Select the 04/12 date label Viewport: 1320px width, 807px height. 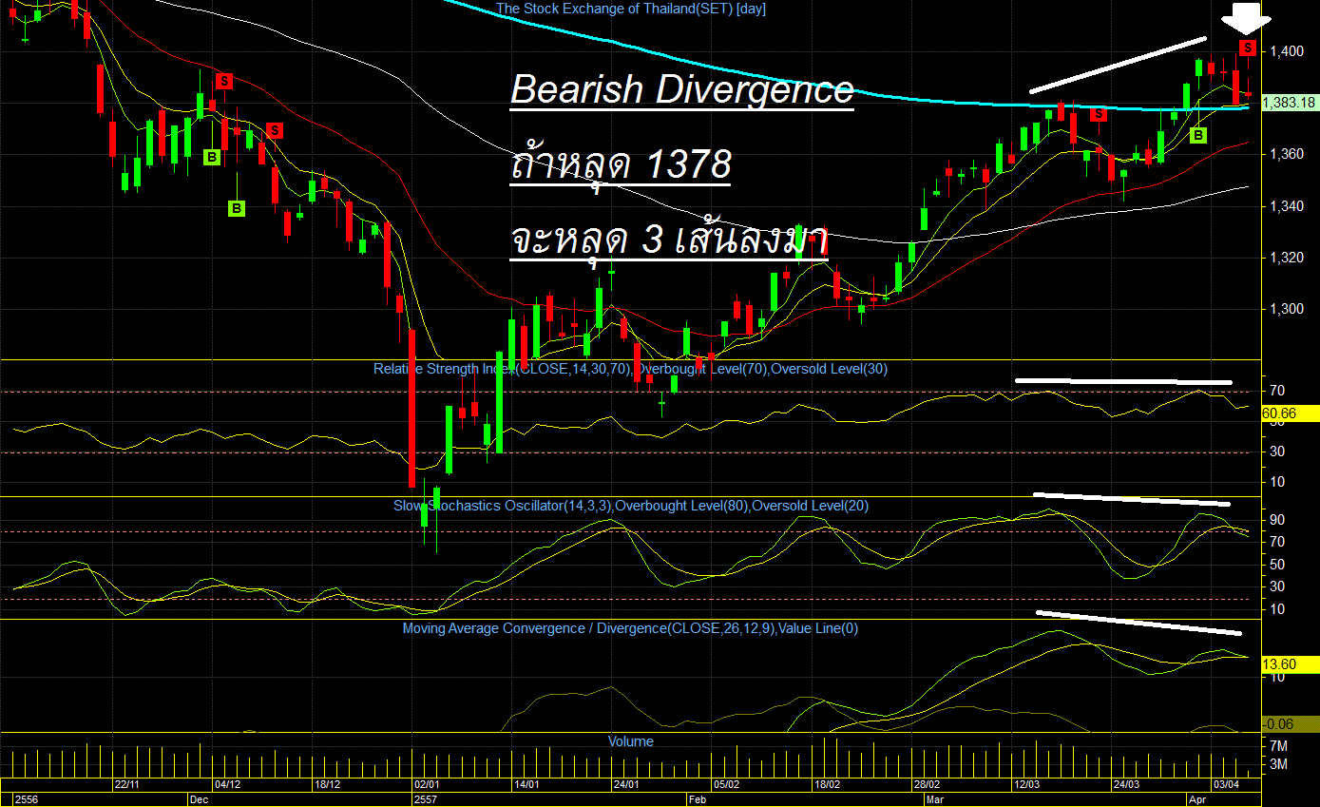click(227, 785)
